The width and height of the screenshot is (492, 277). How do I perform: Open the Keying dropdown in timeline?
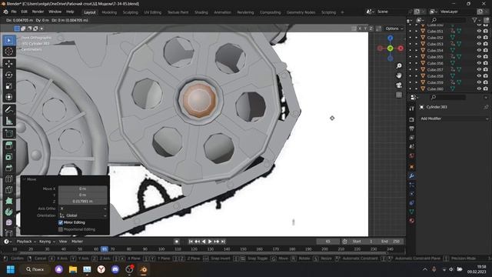coord(47,242)
